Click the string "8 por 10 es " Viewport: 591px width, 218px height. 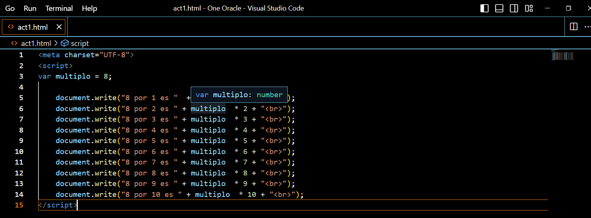[151, 195]
